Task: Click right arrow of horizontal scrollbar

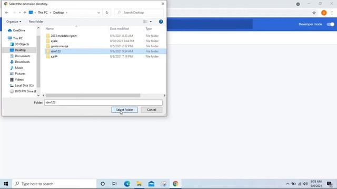Action: pyautogui.click(x=164, y=96)
